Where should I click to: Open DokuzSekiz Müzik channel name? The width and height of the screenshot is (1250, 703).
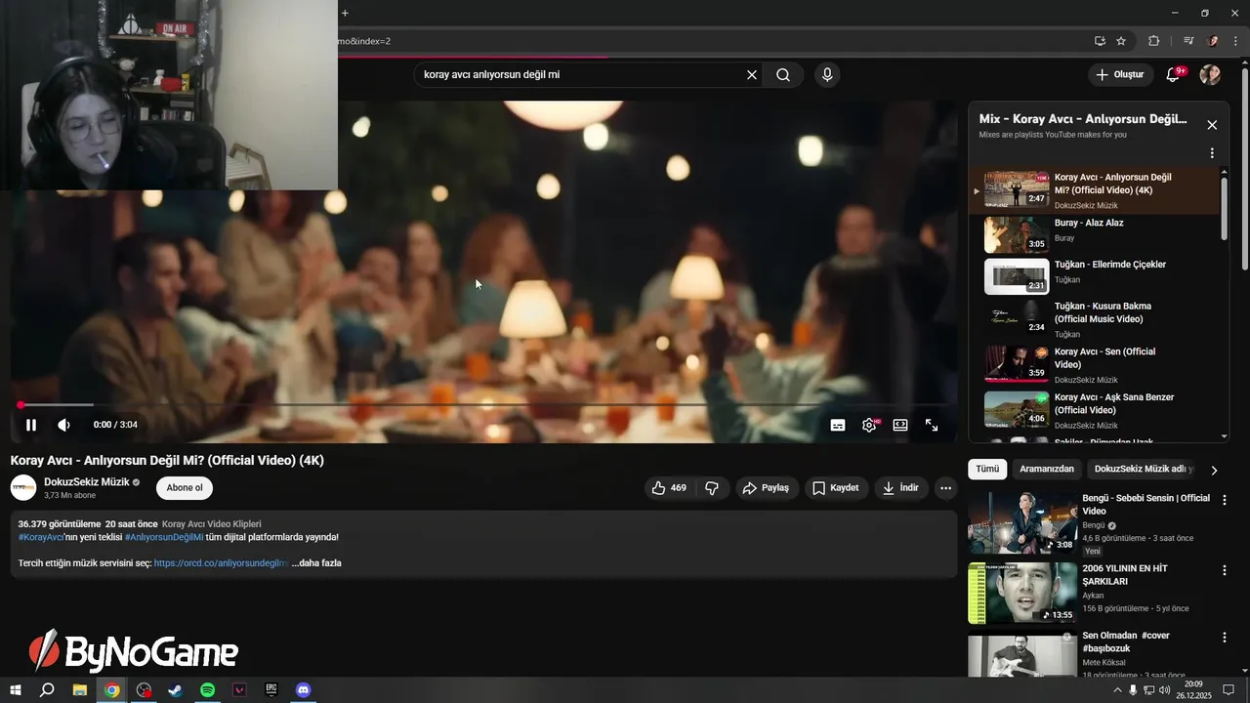pyautogui.click(x=86, y=482)
